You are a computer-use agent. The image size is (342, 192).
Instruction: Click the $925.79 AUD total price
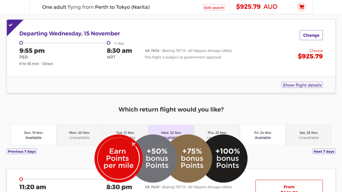(x=257, y=6)
